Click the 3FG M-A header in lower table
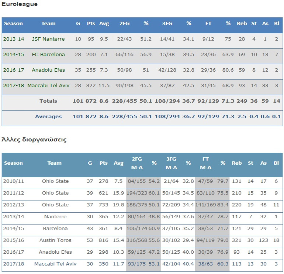This screenshot has height=274, width=284. 171,163
